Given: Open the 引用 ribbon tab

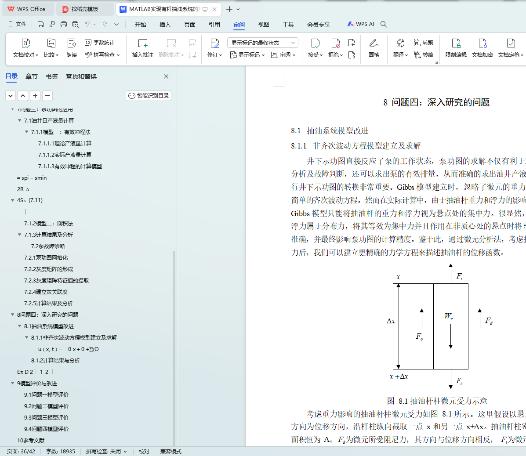Looking at the screenshot, I should pos(214,25).
